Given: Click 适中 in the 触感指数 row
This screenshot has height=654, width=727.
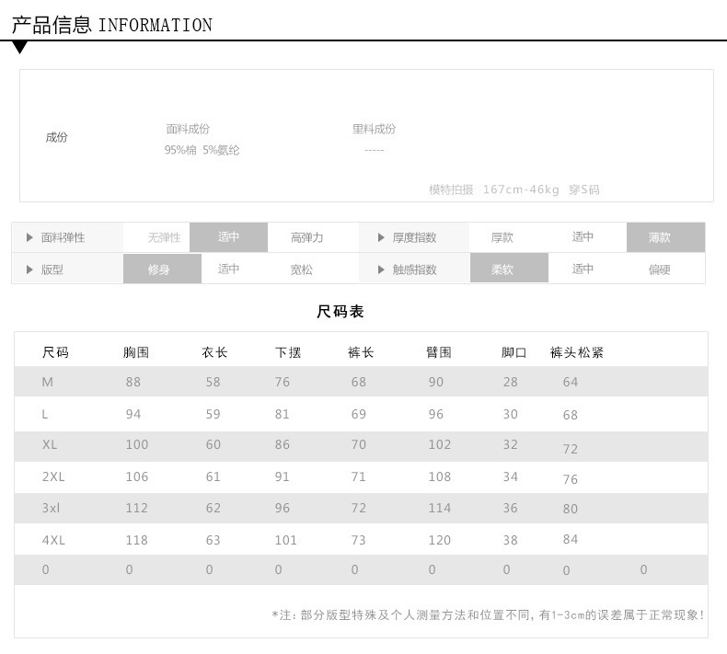Looking at the screenshot, I should [x=583, y=269].
